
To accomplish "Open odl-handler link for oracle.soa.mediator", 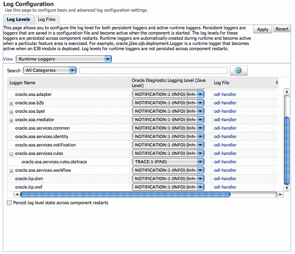I will pyautogui.click(x=225, y=120).
